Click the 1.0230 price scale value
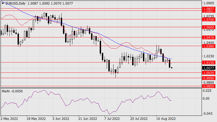 point(209,56)
